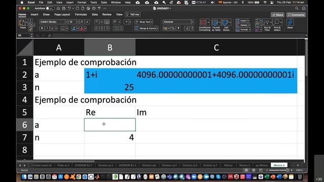Open the Comments pane
Screen dimensions: 324x182
point(296,15)
